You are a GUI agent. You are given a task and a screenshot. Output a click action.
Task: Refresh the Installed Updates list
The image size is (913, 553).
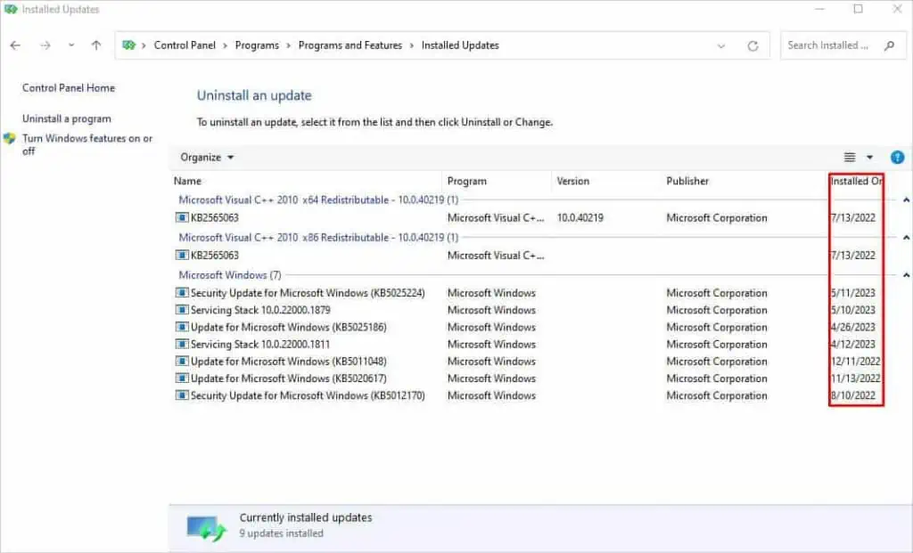tap(753, 45)
